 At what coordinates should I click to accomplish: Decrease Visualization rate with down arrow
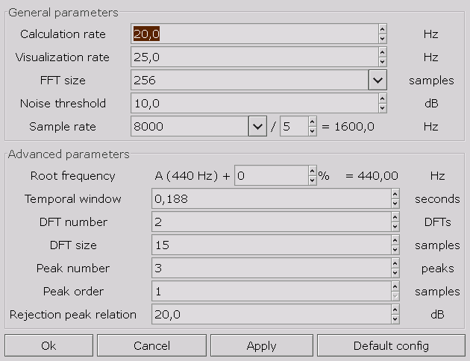(382, 62)
